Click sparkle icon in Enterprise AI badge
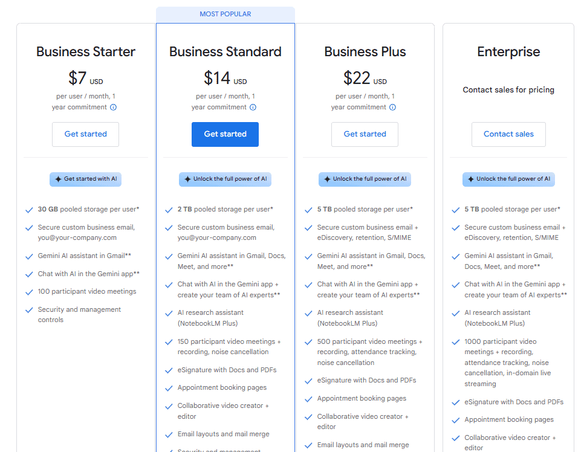The height and width of the screenshot is (452, 584). pos(471,179)
